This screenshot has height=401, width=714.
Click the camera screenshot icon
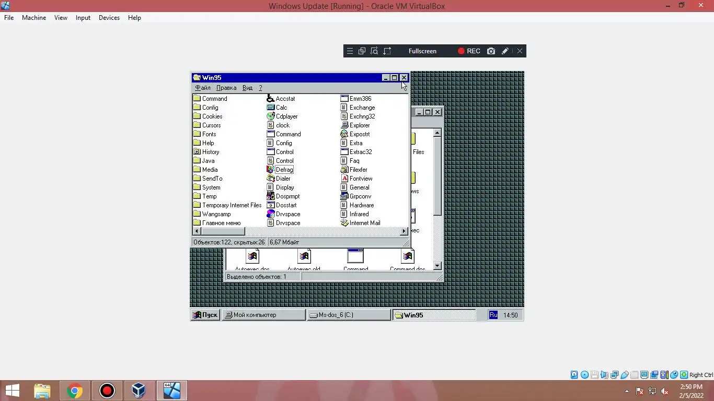coord(491,51)
